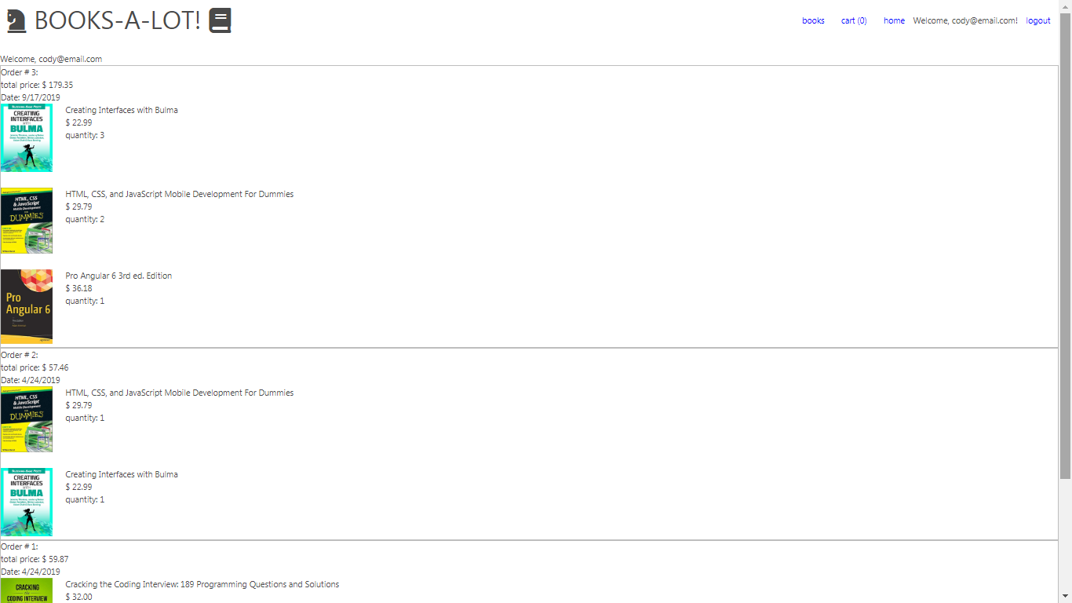Click the logout link
Image resolution: width=1072 pixels, height=603 pixels.
[1037, 20]
